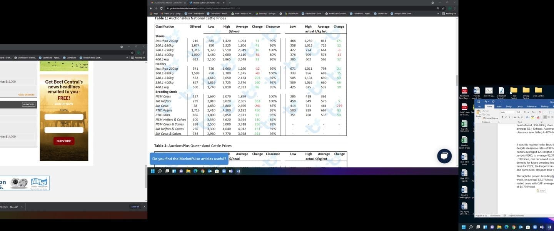This screenshot has height=231, width=554.
Task: Toggle Bold formatting in Word
Action: click(502, 117)
